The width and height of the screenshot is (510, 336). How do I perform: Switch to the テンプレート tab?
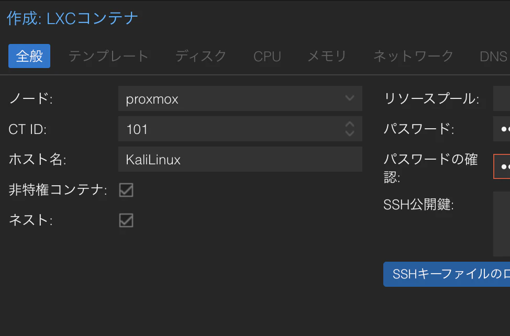[108, 56]
